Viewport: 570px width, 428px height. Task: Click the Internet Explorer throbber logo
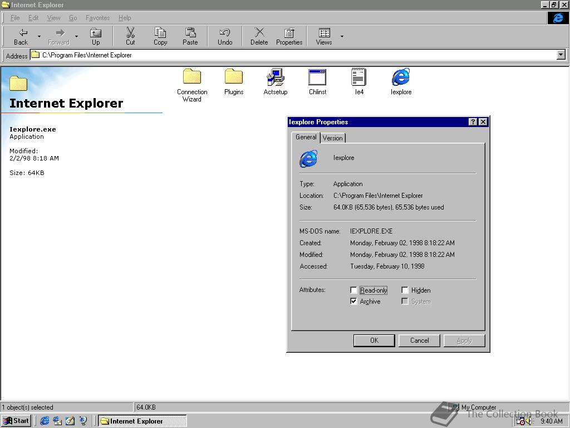pyautogui.click(x=558, y=18)
